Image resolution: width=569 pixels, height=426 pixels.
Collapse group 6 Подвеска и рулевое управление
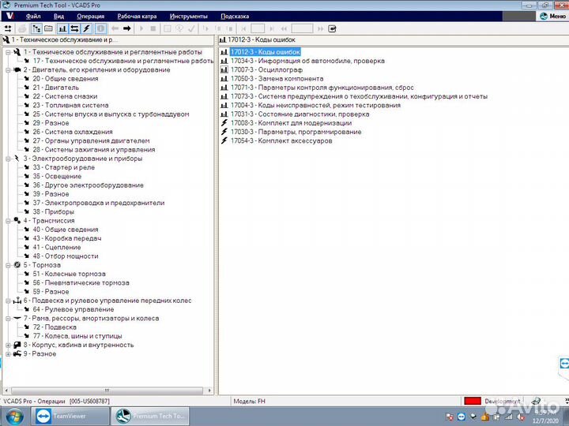pyautogui.click(x=8, y=301)
